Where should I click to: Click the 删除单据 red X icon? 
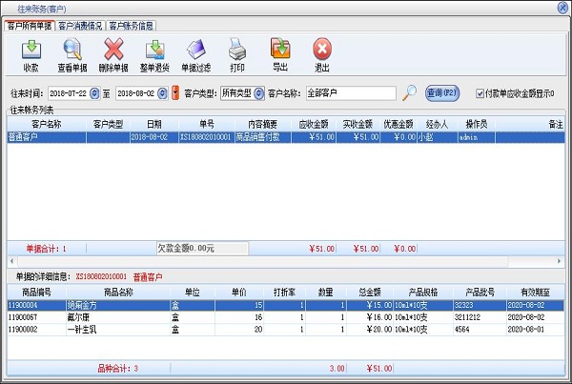coord(113,53)
